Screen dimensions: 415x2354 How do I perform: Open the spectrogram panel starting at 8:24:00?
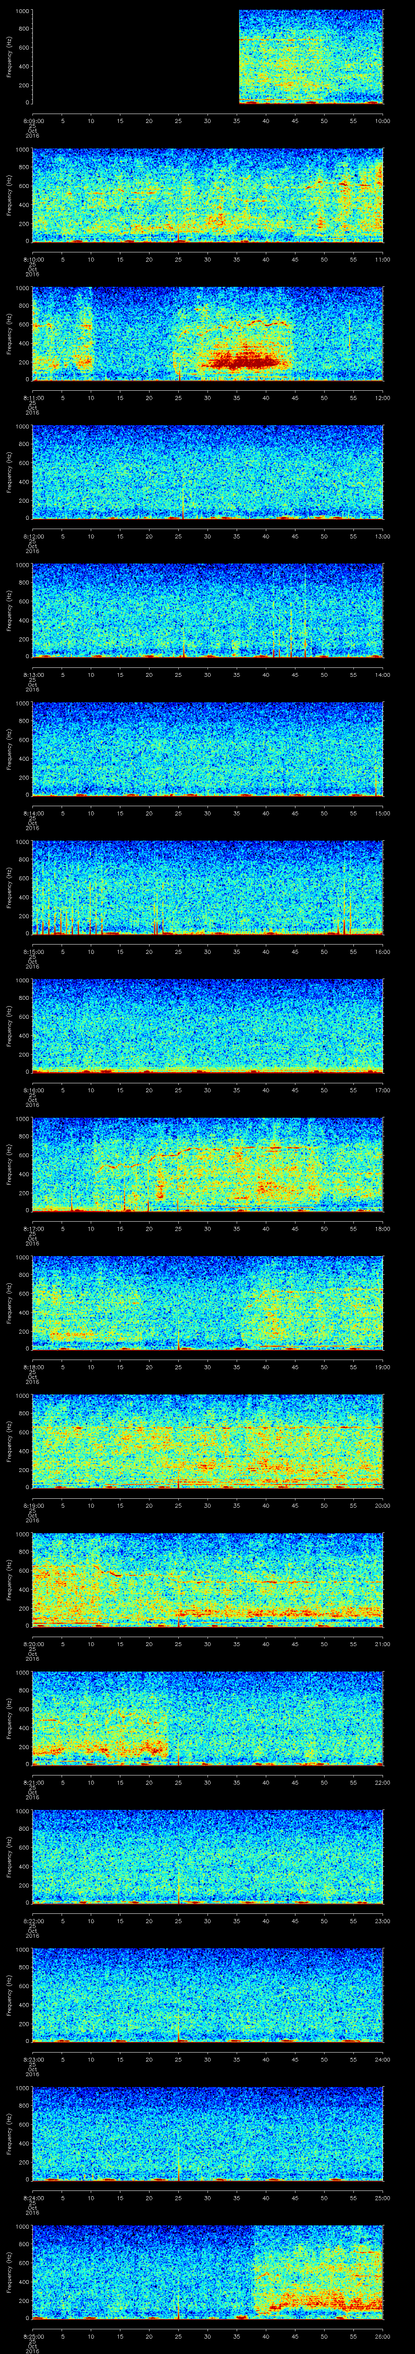click(x=208, y=2133)
